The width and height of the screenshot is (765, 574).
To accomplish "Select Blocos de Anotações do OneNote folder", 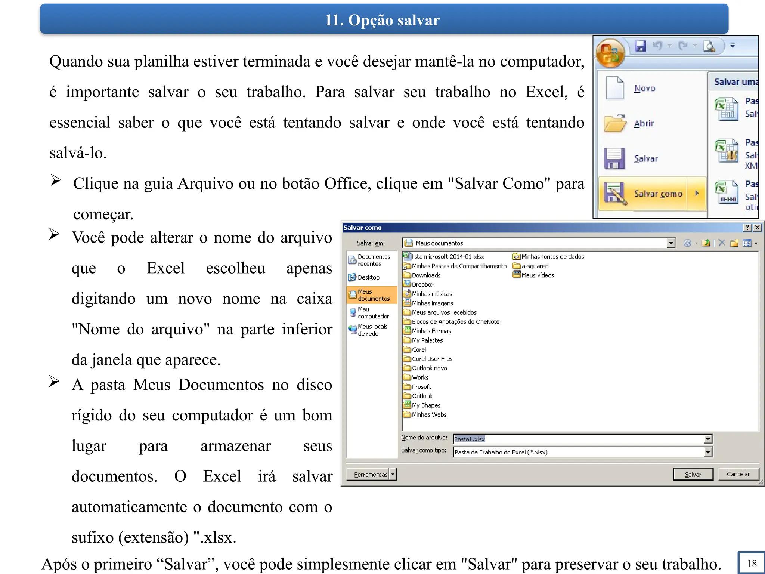I will [452, 322].
